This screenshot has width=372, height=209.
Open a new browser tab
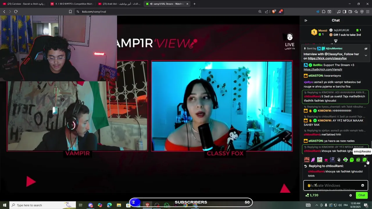194,4
